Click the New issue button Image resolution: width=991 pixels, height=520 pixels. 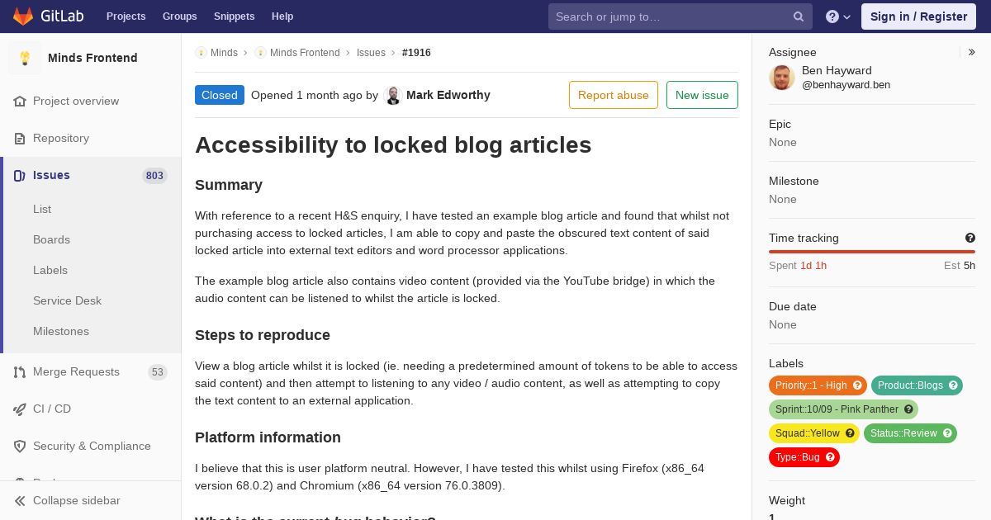coord(702,95)
